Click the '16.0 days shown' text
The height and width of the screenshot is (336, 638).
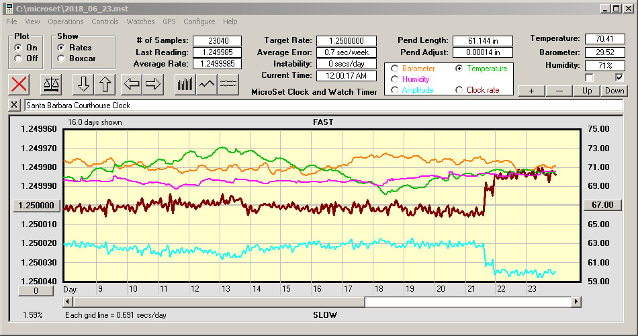(x=95, y=122)
